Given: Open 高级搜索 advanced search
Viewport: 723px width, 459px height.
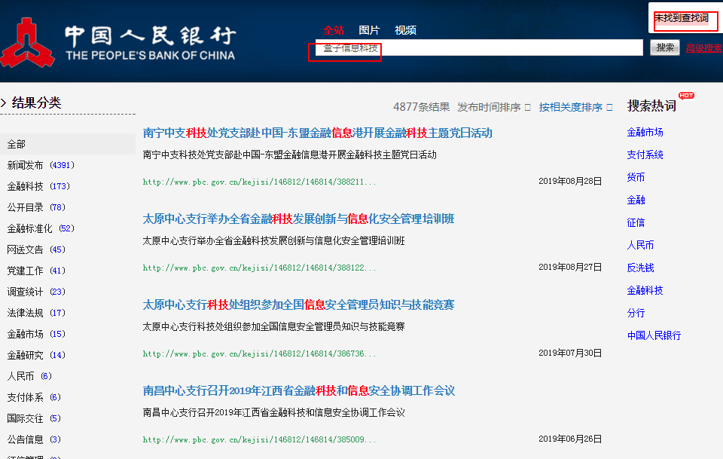Looking at the screenshot, I should coord(703,47).
